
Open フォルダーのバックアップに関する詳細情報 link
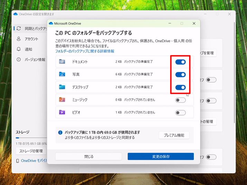(x=85, y=51)
